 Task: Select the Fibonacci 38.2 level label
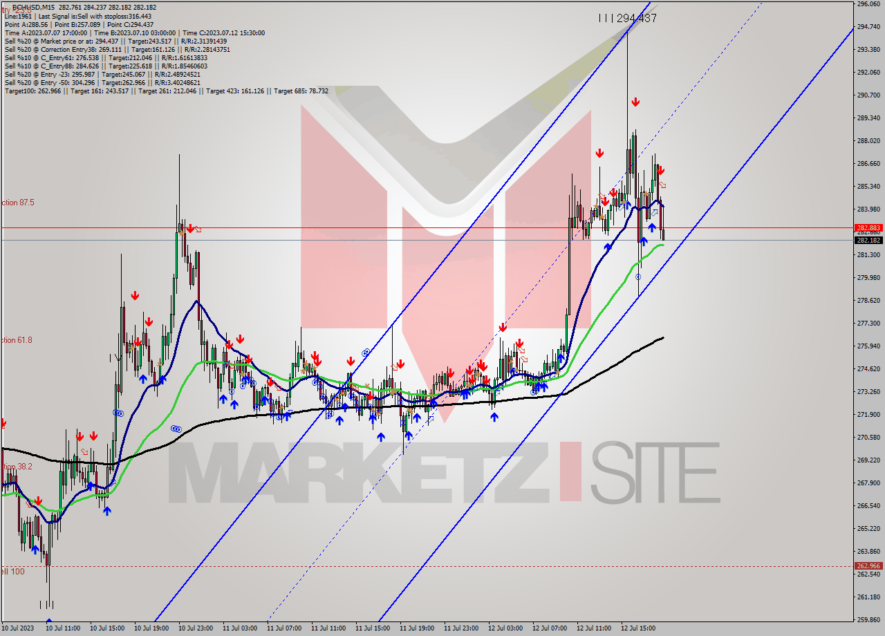16,467
